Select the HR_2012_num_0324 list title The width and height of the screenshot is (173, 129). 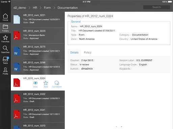click(34, 78)
